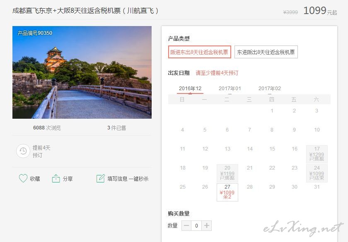Click December 15 in the calendar
This screenshot has width=348, height=242.
pos(272,149)
